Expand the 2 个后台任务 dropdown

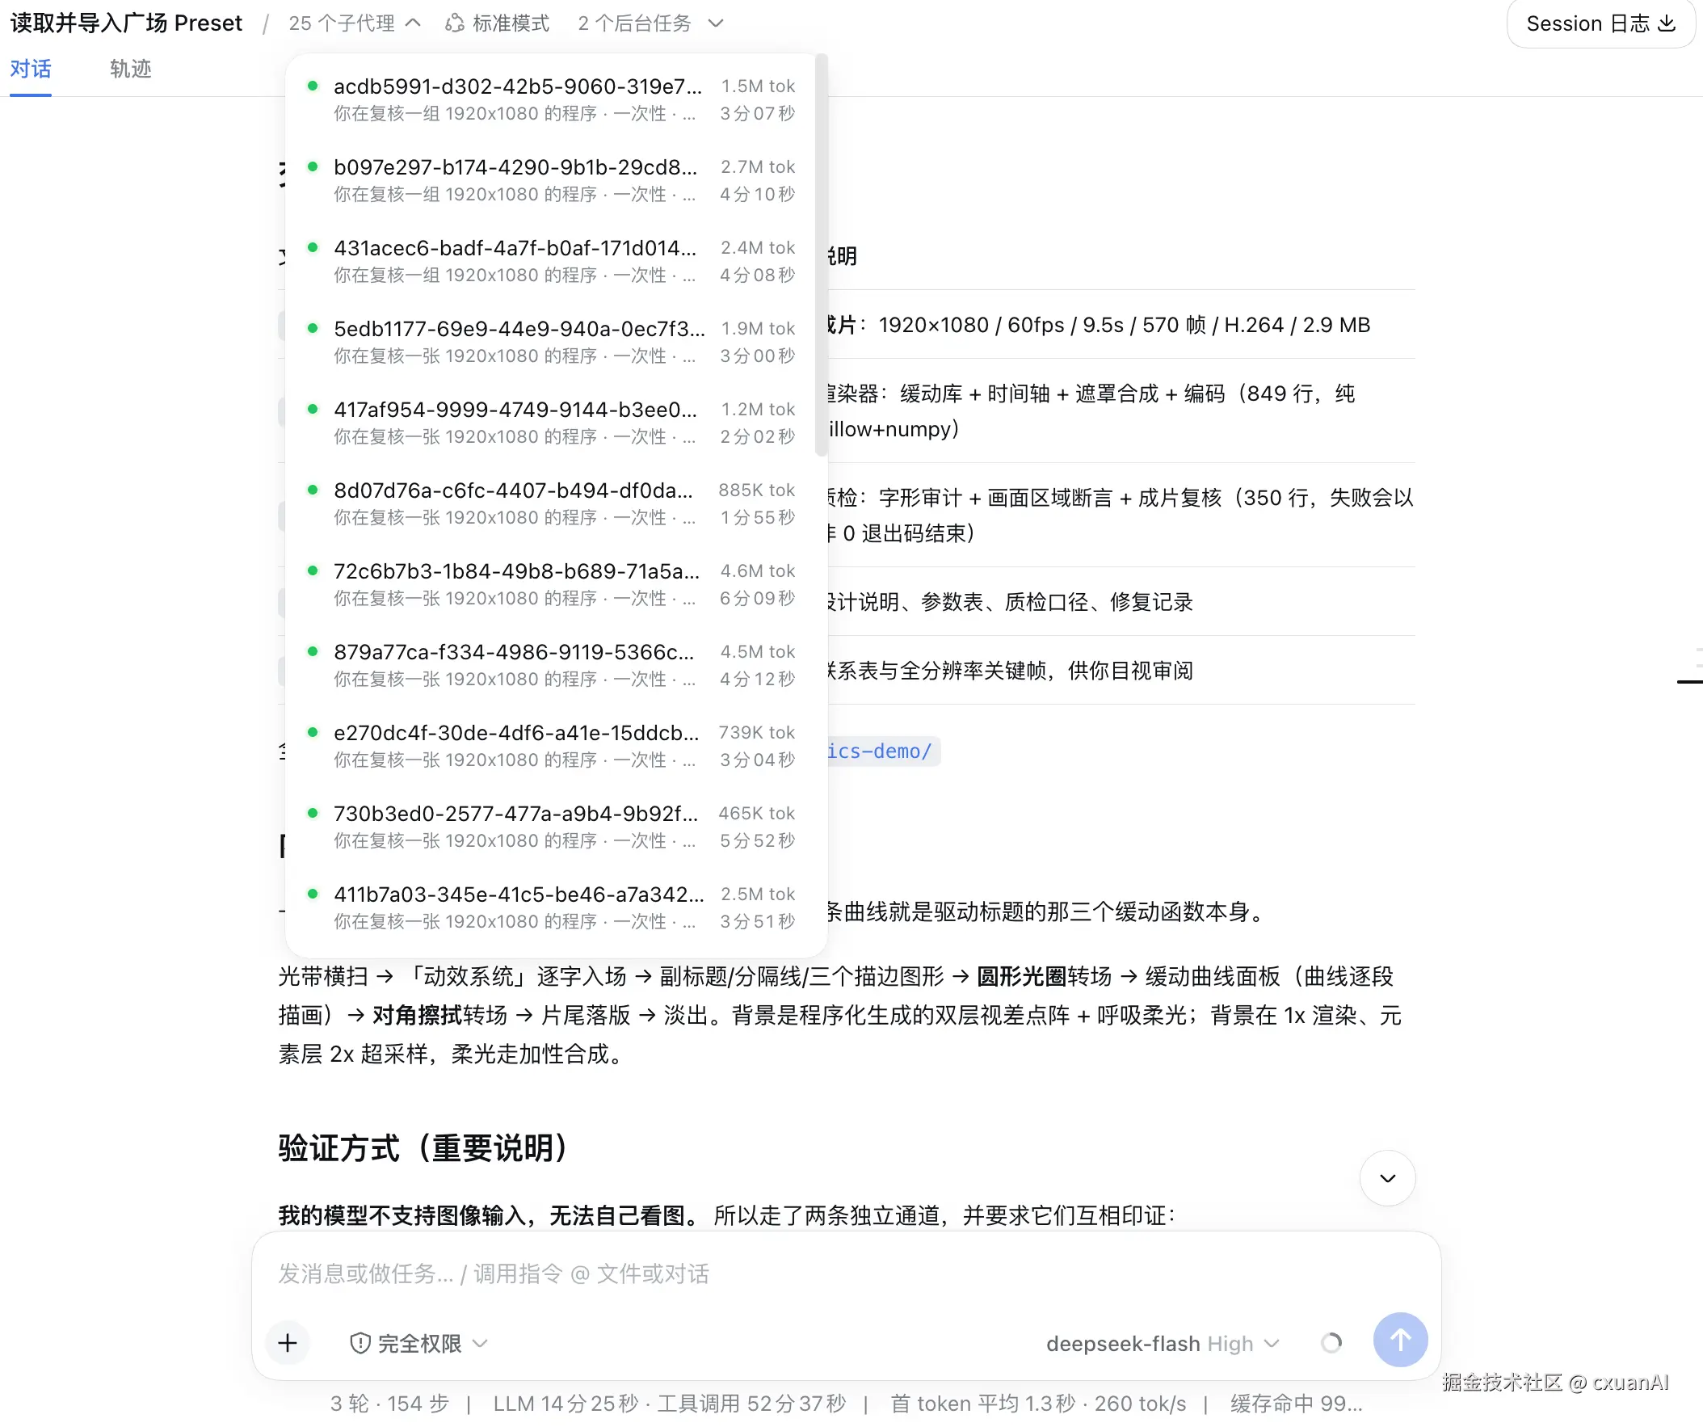(650, 23)
